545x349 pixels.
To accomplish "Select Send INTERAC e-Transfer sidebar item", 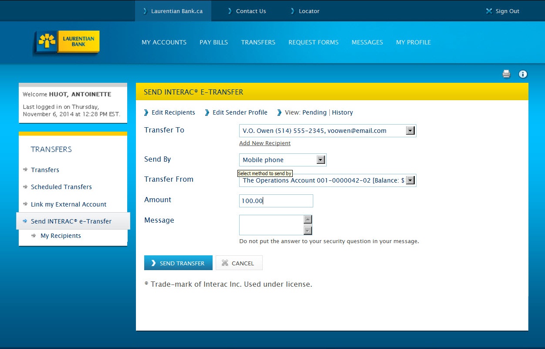I will 73,221.
